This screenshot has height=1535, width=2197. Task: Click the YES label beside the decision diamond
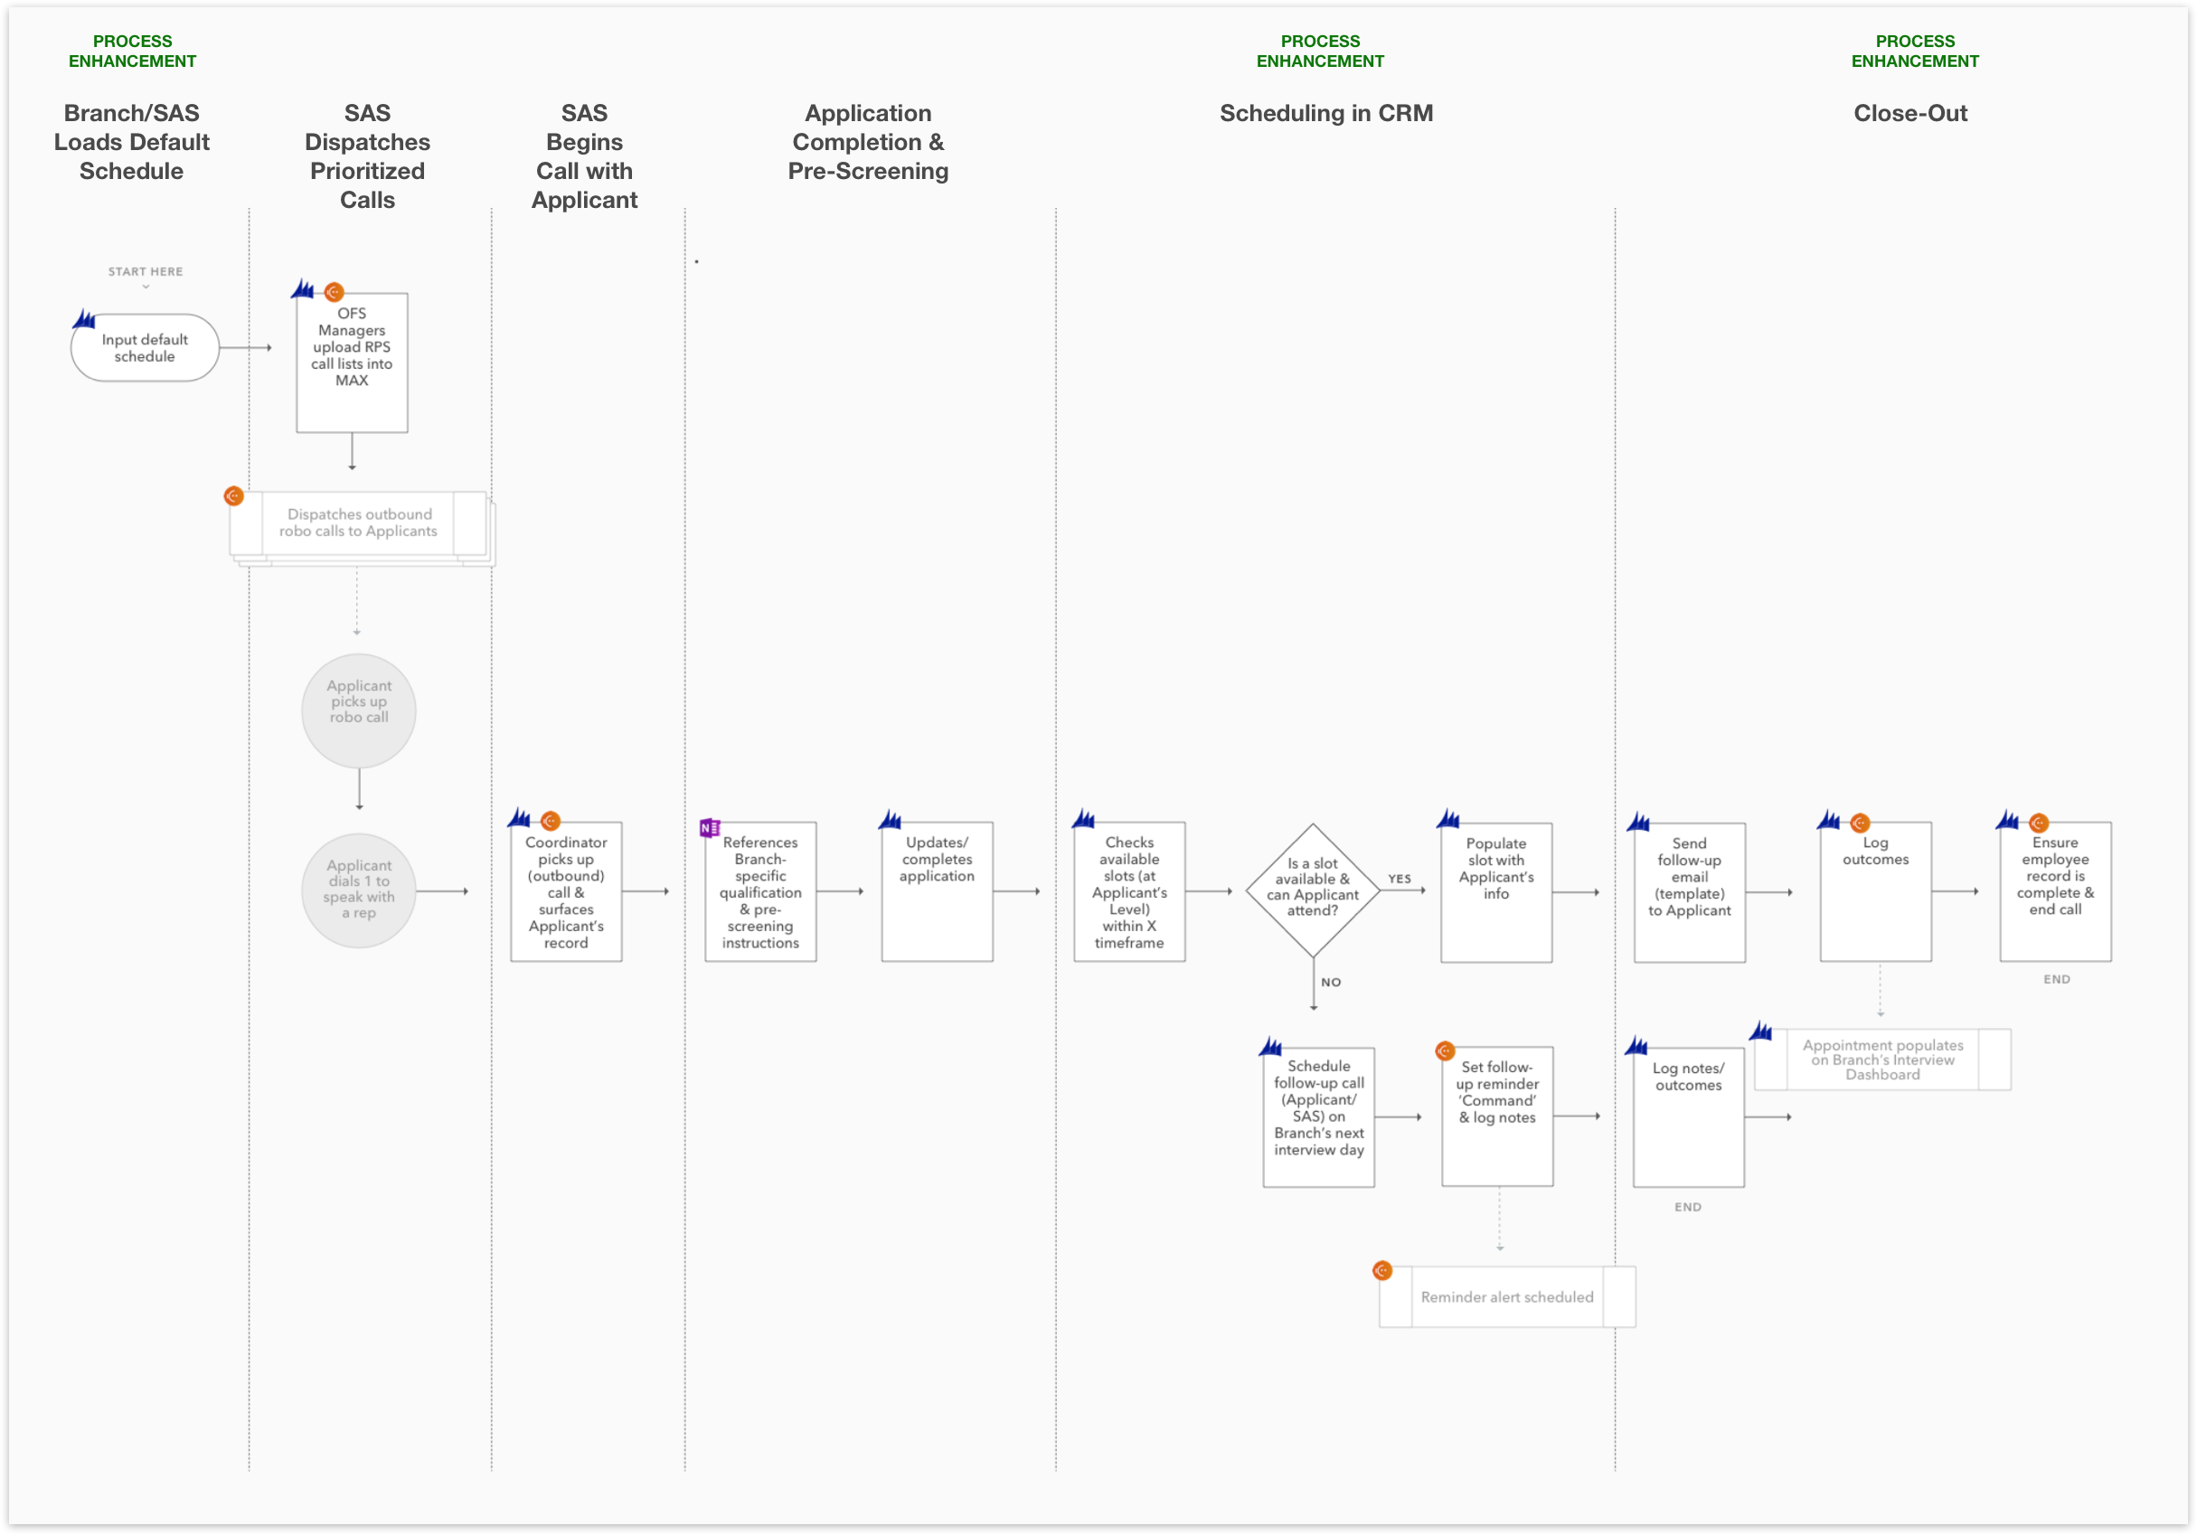(1399, 879)
